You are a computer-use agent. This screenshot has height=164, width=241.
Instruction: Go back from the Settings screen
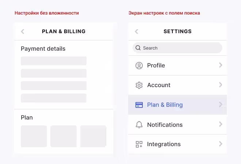[137, 31]
